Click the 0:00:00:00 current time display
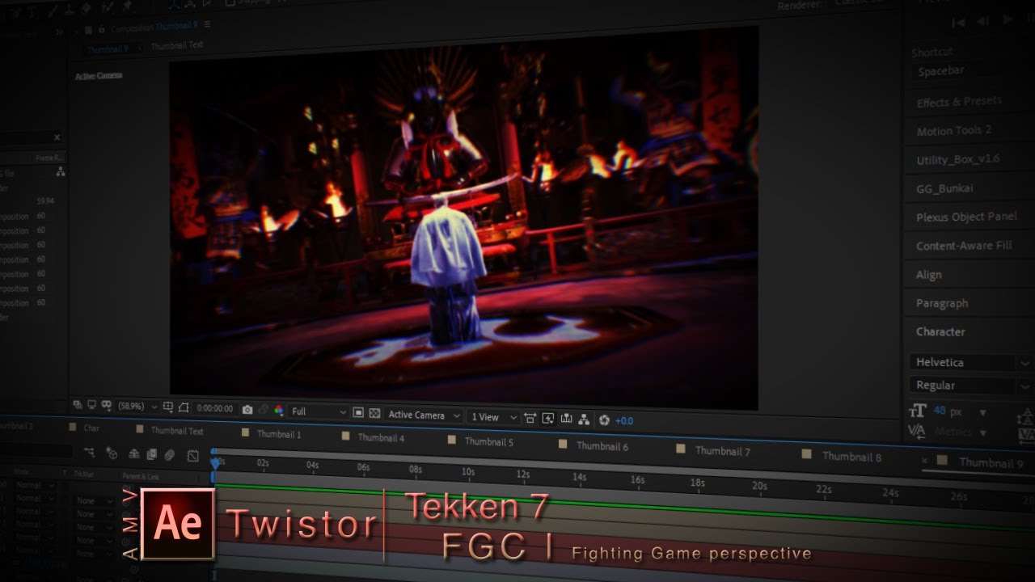This screenshot has height=582, width=1035. [x=215, y=408]
